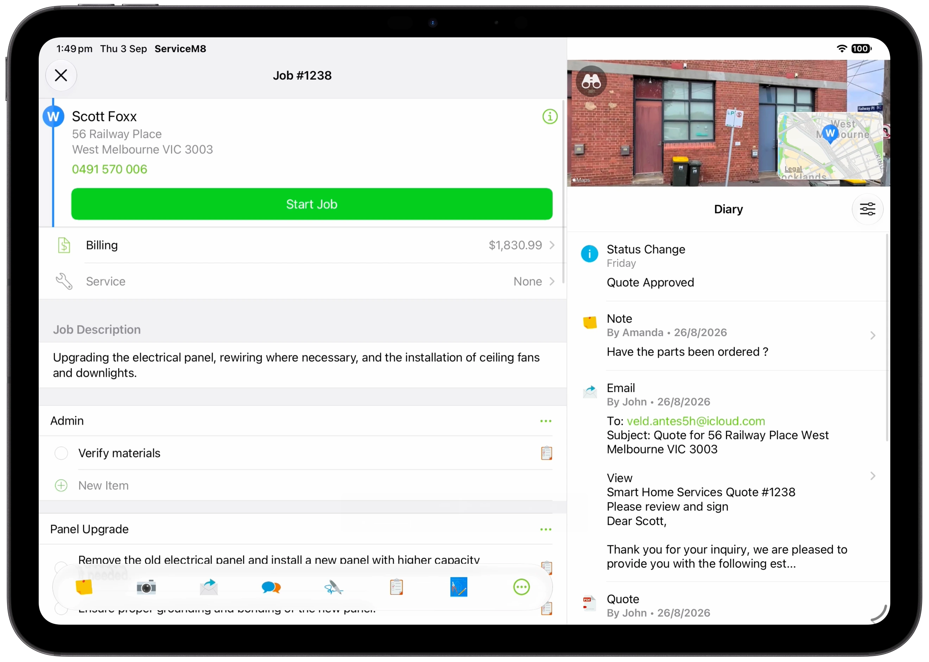The width and height of the screenshot is (929, 662).
Task: Open clipboard icon beside Verify materials
Action: (546, 453)
